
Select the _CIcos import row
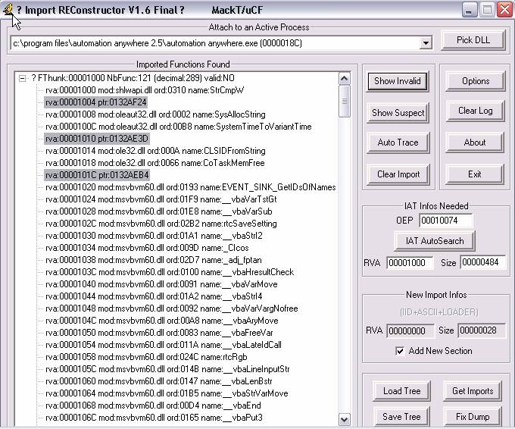pyautogui.click(x=147, y=248)
